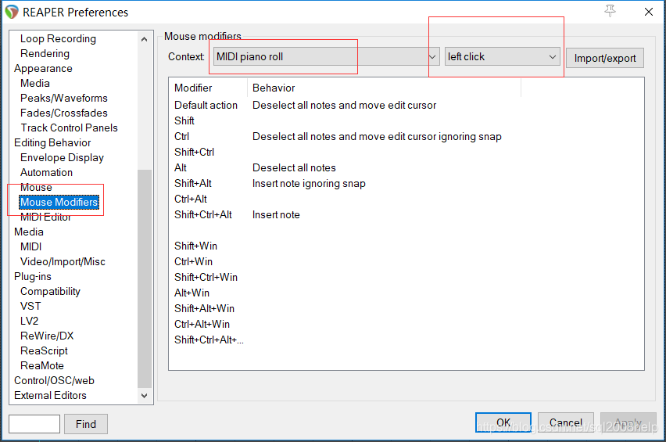
Task: Select Media under Appearance
Action: point(35,83)
